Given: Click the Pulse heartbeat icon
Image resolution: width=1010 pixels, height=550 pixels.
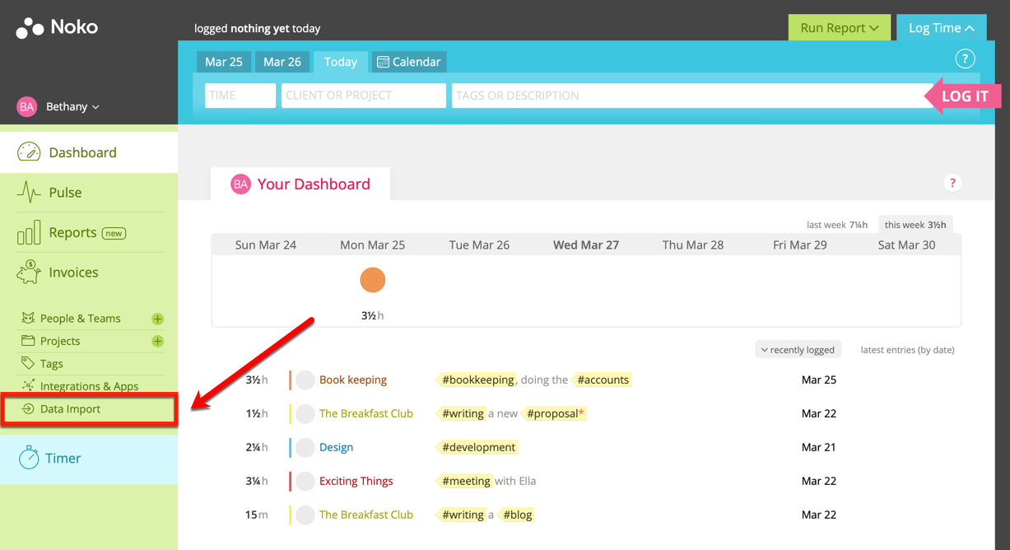Looking at the screenshot, I should [29, 193].
